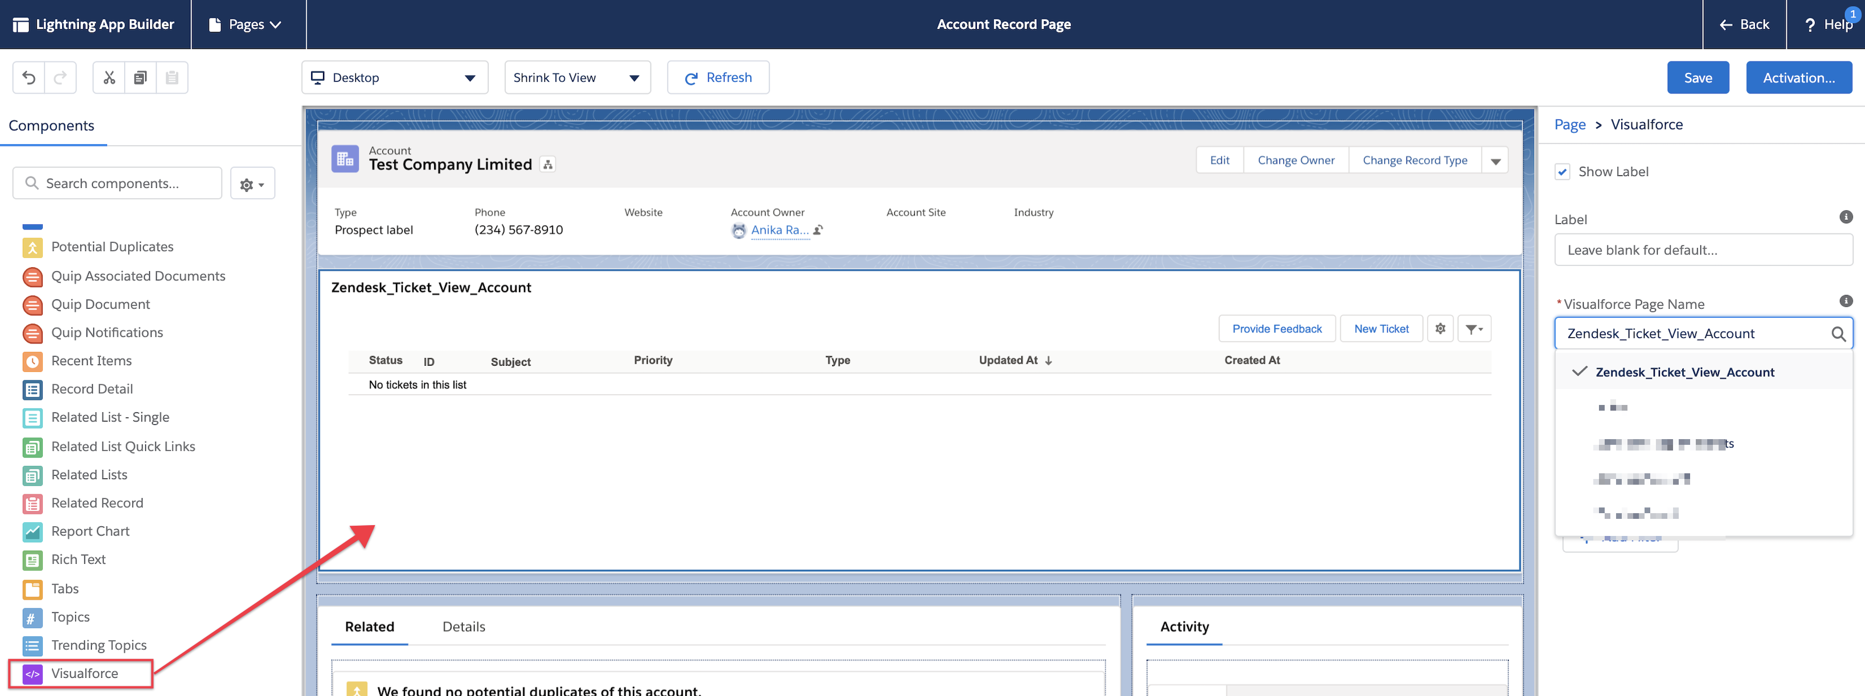This screenshot has width=1865, height=696.
Task: Select Zendesk_Ticket_View_Account option in dropdown list
Action: (1704, 372)
